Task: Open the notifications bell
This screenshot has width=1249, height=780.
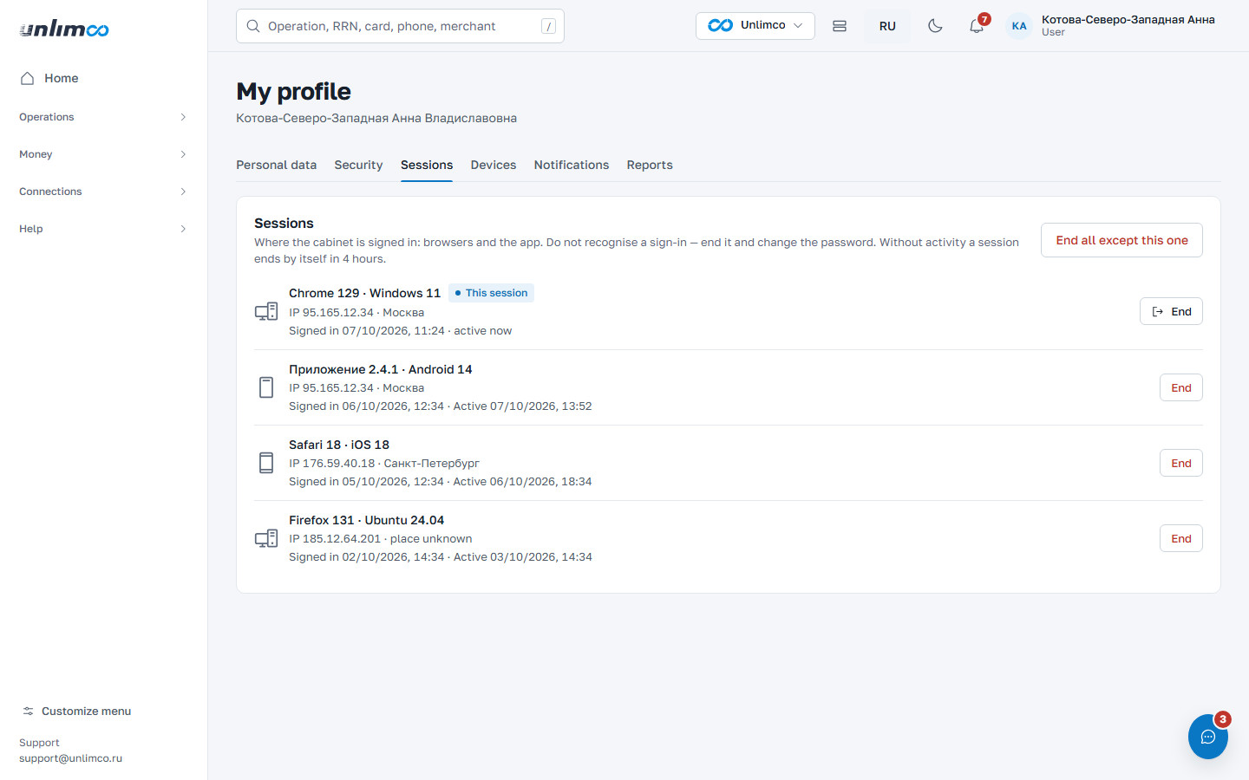Action: [977, 26]
